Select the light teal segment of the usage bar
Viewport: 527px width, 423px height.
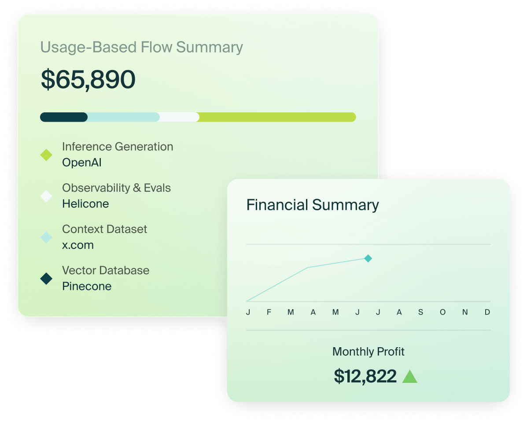[124, 117]
